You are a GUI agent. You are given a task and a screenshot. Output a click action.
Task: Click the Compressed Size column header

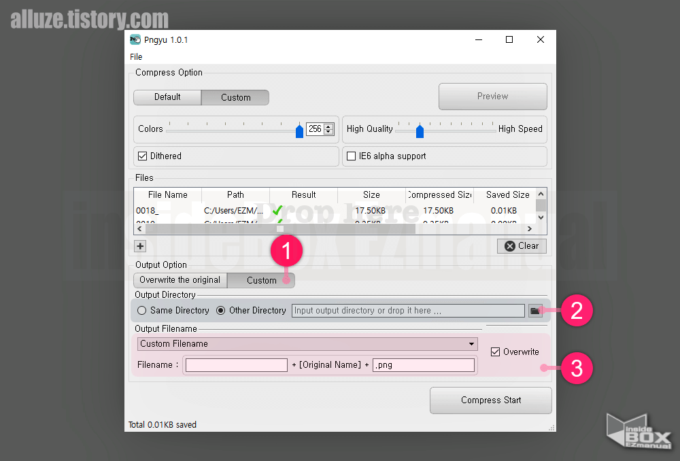440,194
